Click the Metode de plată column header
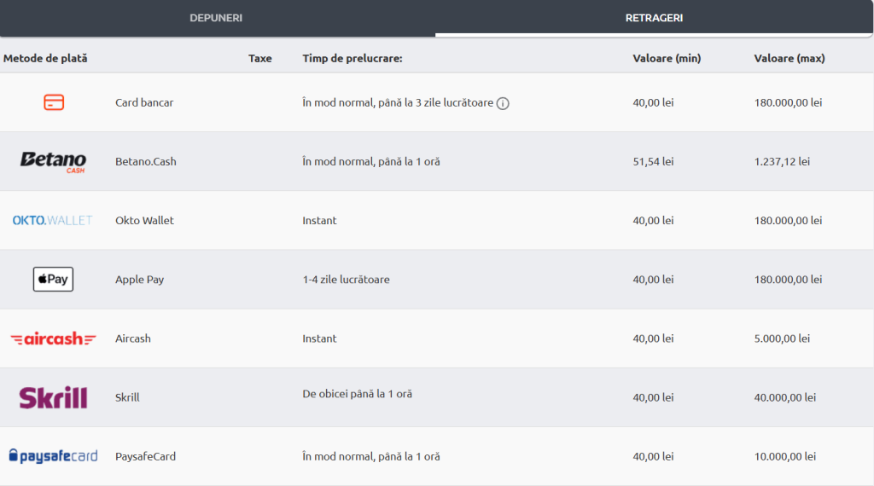This screenshot has height=486, width=874. [45, 59]
